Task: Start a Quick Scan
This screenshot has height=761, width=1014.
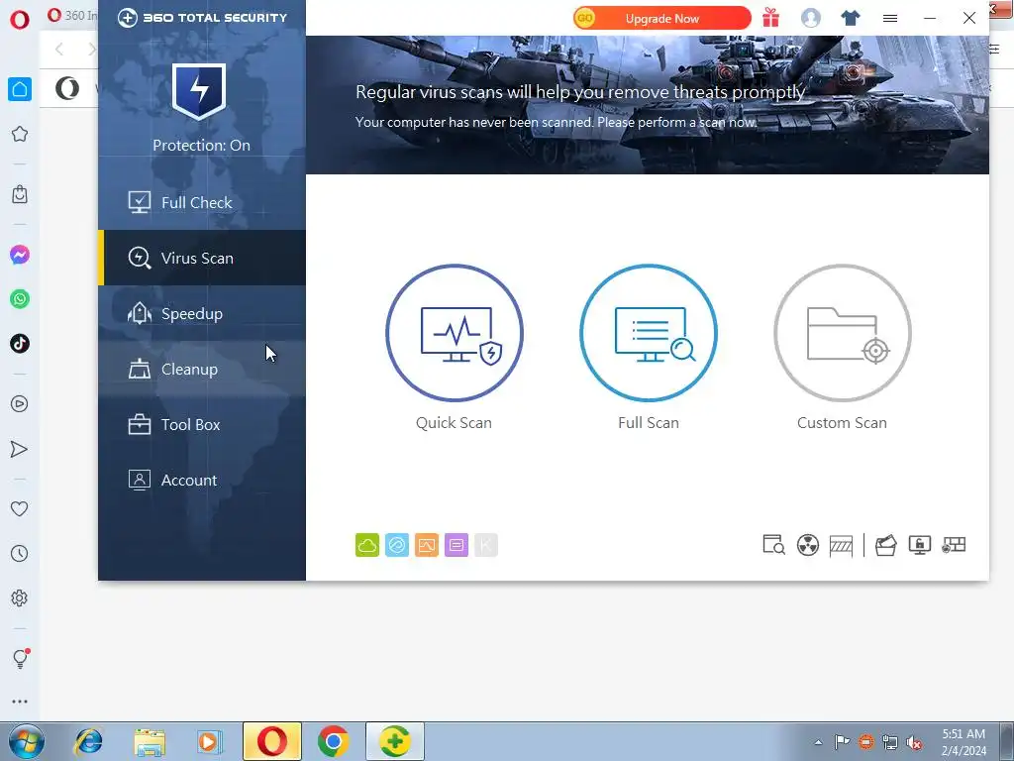Action: [x=454, y=333]
